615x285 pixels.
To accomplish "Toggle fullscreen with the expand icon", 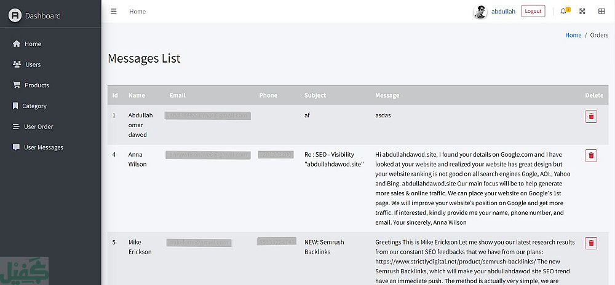I will click(582, 11).
